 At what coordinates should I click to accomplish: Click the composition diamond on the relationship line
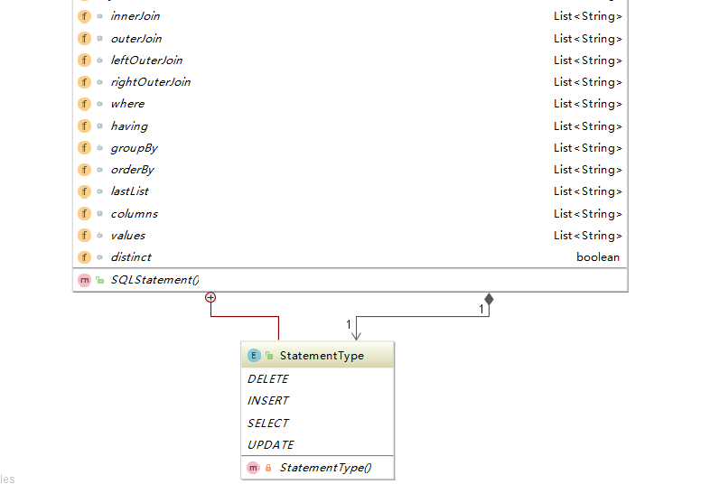[x=489, y=298]
